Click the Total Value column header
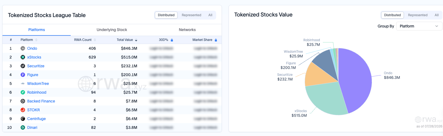Screen dimensions: 443x136 pyautogui.click(x=125, y=40)
